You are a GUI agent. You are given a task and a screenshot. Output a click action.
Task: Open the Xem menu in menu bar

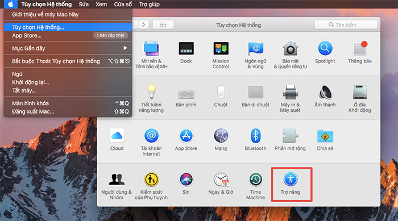pyautogui.click(x=101, y=5)
